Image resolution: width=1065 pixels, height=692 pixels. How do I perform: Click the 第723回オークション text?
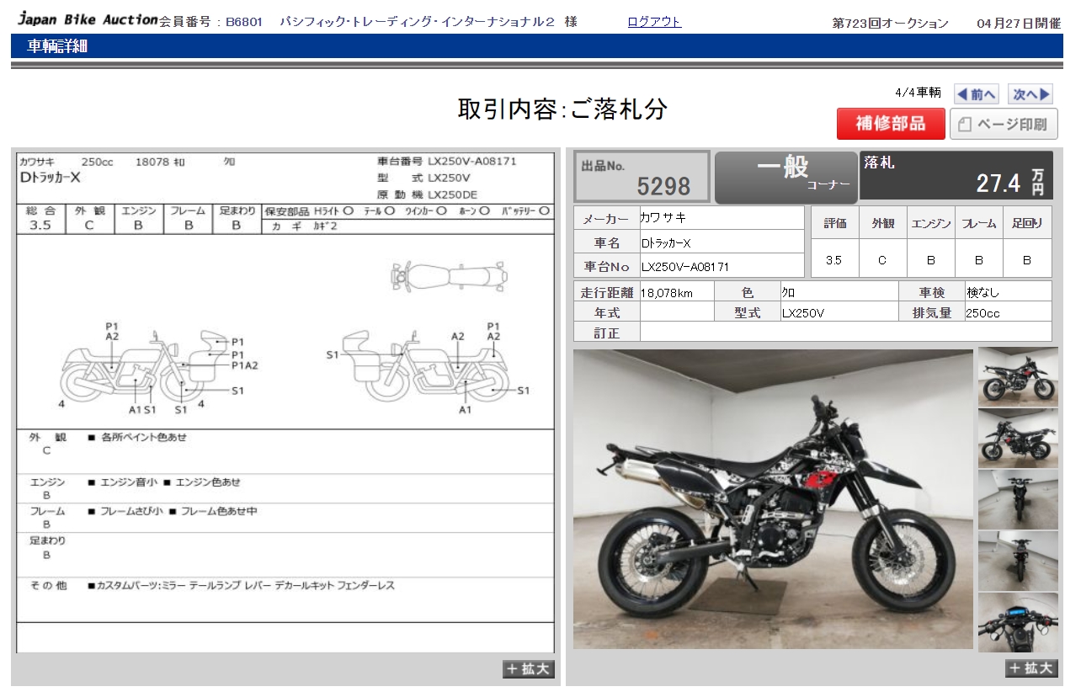(890, 24)
